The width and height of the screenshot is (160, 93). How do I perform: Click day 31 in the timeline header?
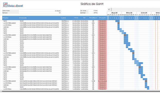pos(114,15)
